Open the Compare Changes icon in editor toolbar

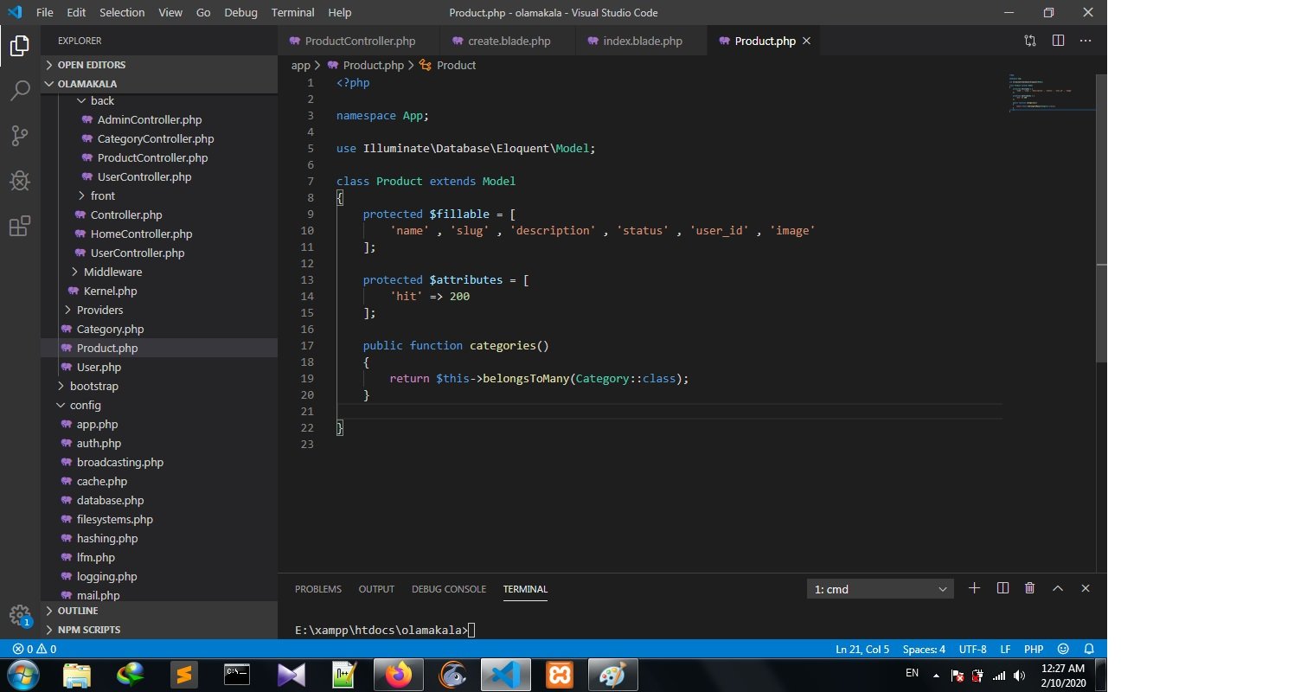(x=1030, y=41)
